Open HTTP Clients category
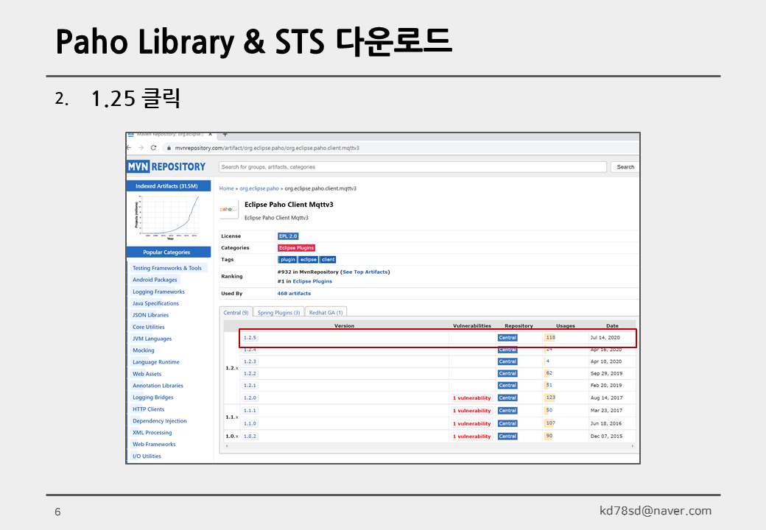This screenshot has width=766, height=530. [x=149, y=409]
